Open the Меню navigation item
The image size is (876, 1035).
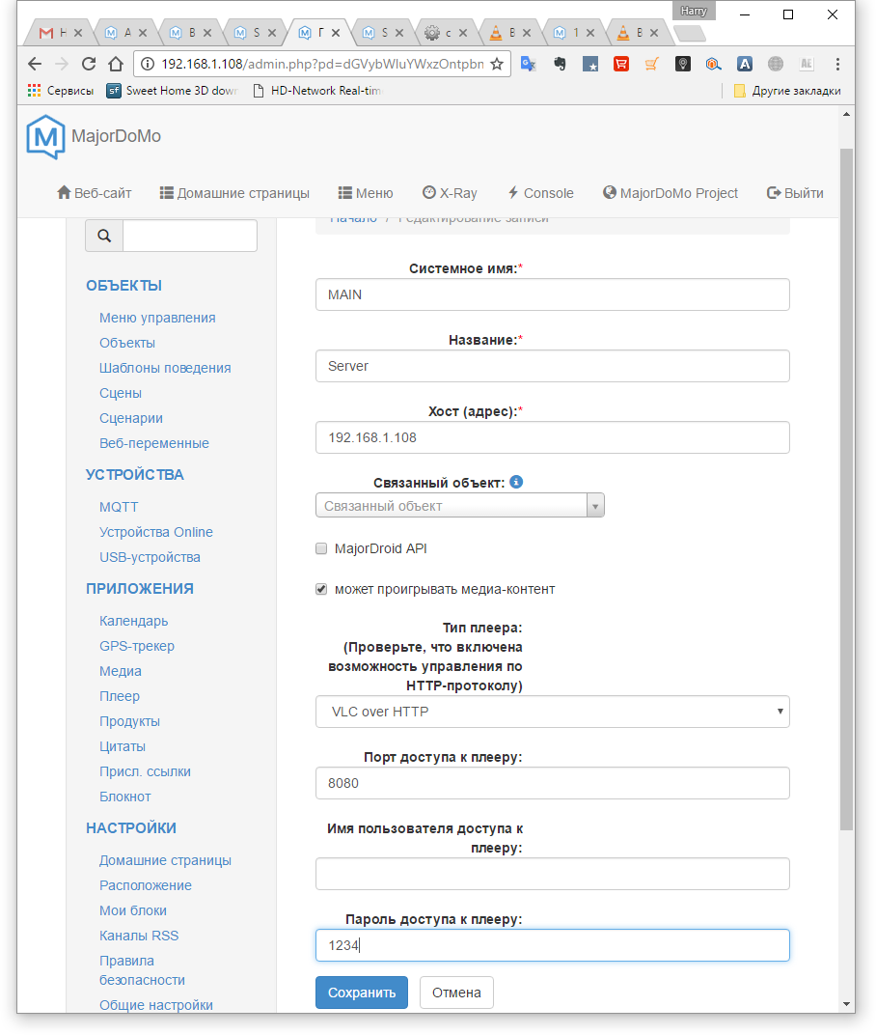365,193
